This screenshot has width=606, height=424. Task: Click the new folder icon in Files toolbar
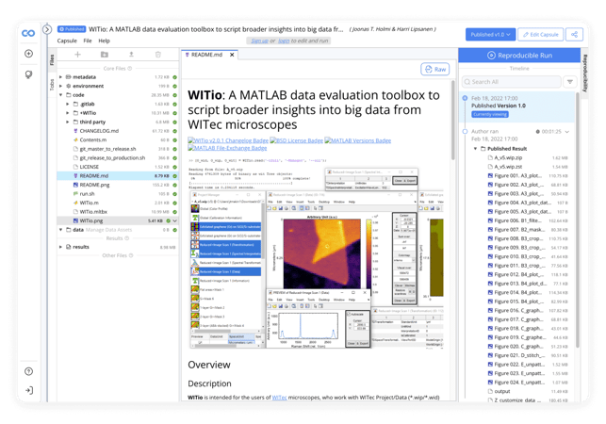105,55
